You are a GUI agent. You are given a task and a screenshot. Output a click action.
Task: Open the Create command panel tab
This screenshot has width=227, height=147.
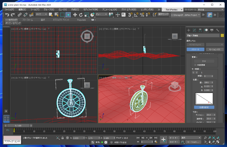click(188, 30)
